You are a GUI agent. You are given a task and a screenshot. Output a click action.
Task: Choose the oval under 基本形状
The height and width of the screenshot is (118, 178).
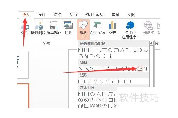click(92, 94)
